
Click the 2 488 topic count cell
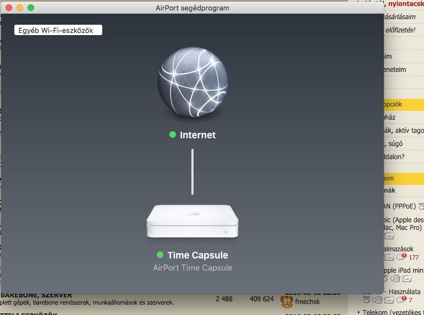[x=224, y=299]
